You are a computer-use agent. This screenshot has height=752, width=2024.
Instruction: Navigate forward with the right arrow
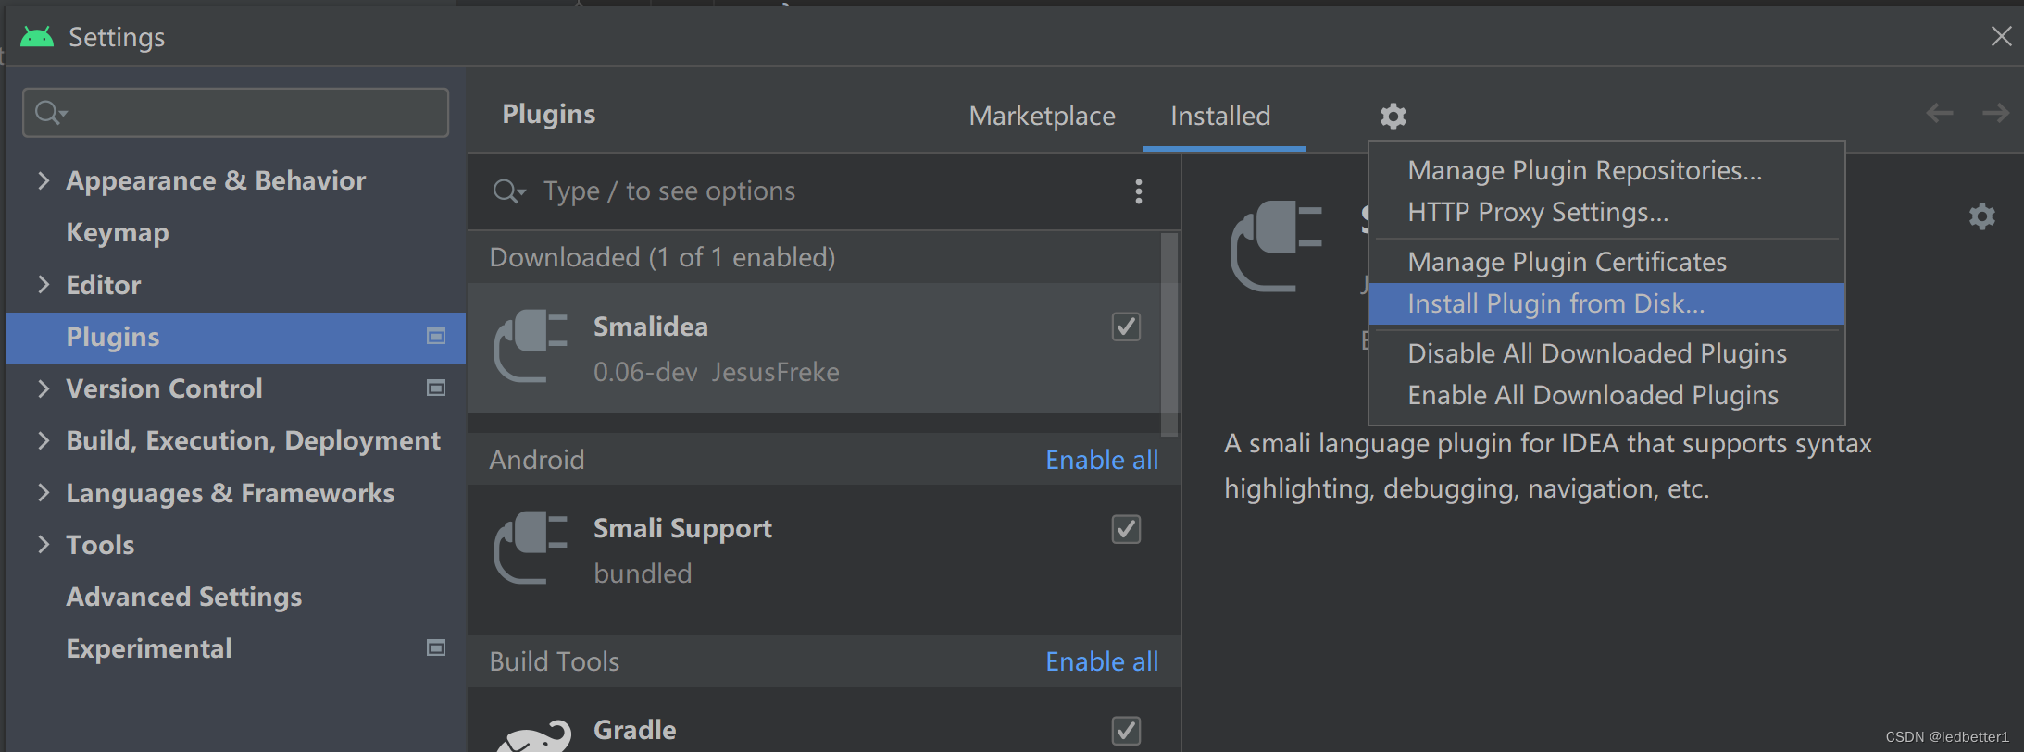[1995, 113]
